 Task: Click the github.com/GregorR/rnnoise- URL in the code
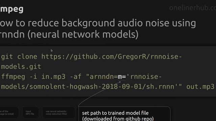tap(112, 57)
